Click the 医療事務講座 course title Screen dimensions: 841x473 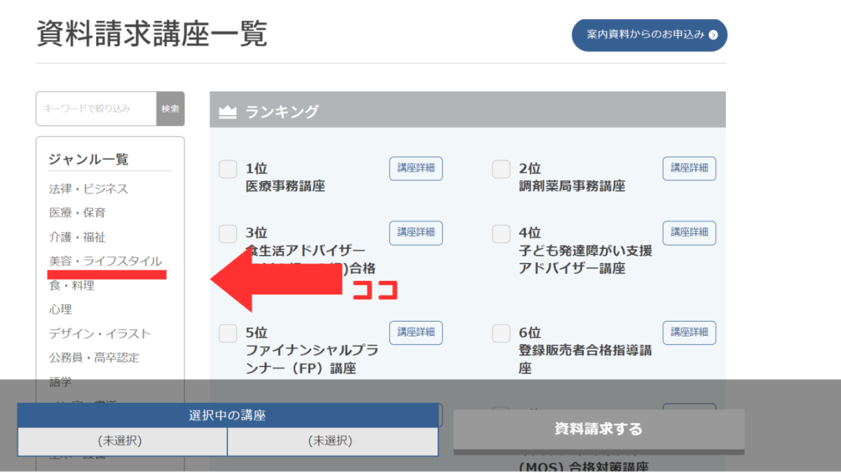coord(285,186)
